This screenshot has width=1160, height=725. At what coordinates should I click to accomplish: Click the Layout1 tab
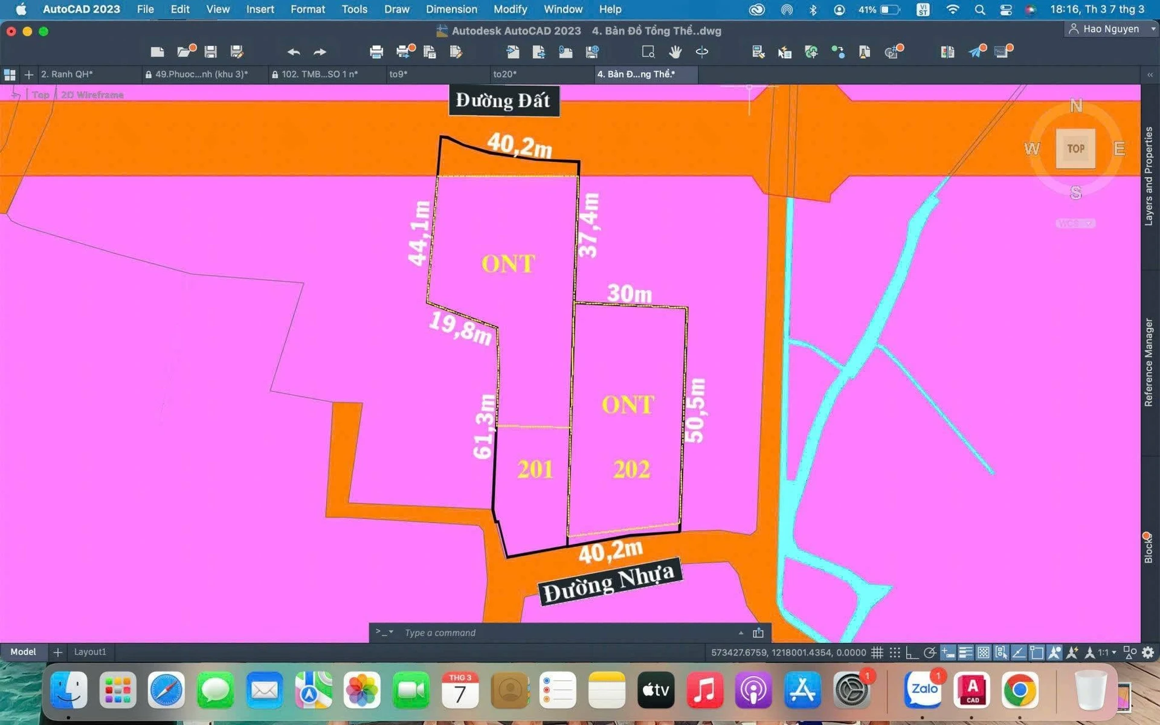pos(90,652)
